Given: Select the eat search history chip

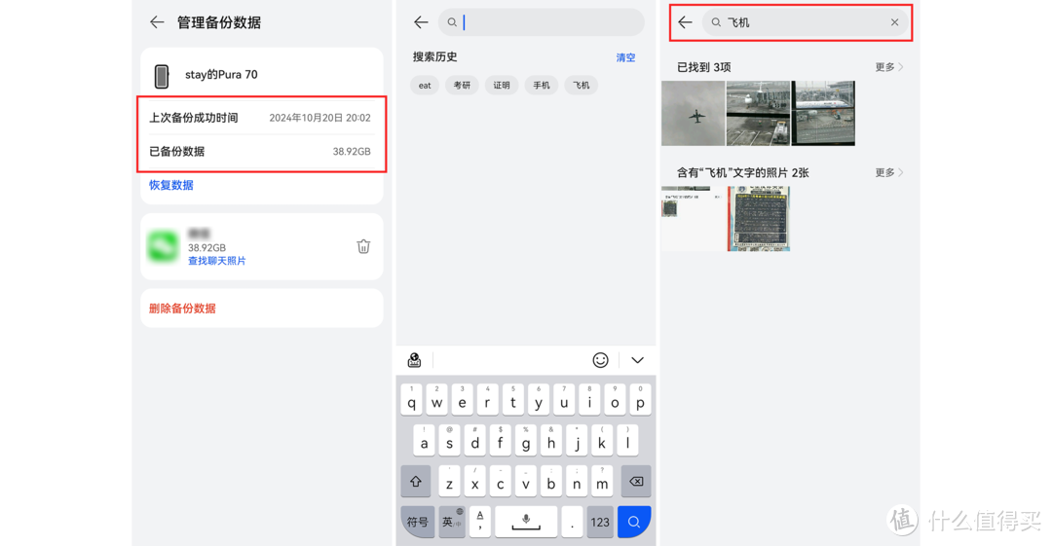Looking at the screenshot, I should click(425, 86).
